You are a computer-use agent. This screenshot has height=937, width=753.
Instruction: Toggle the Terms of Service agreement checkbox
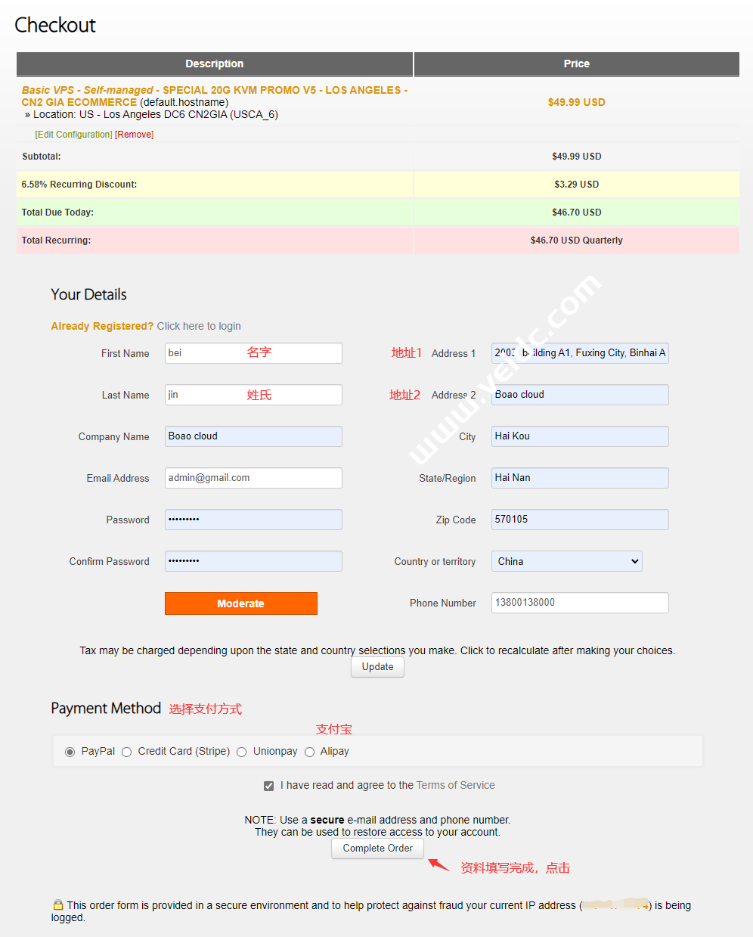268,786
